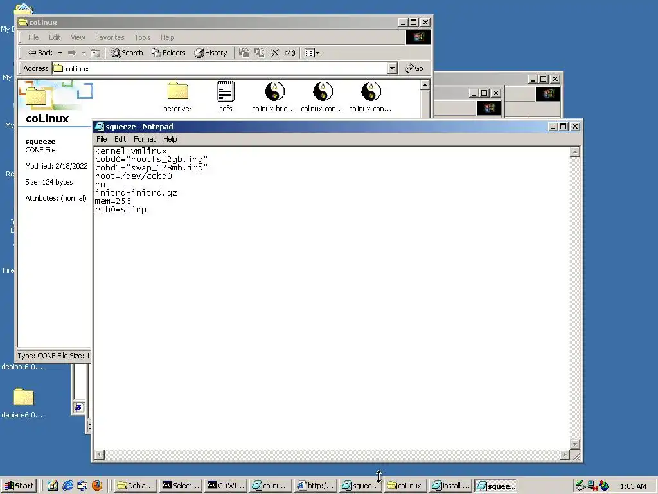Open the View menu in coLinux window
This screenshot has width=658, height=494.
point(78,37)
